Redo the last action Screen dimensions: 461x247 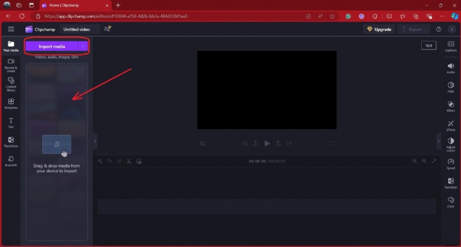(x=119, y=161)
